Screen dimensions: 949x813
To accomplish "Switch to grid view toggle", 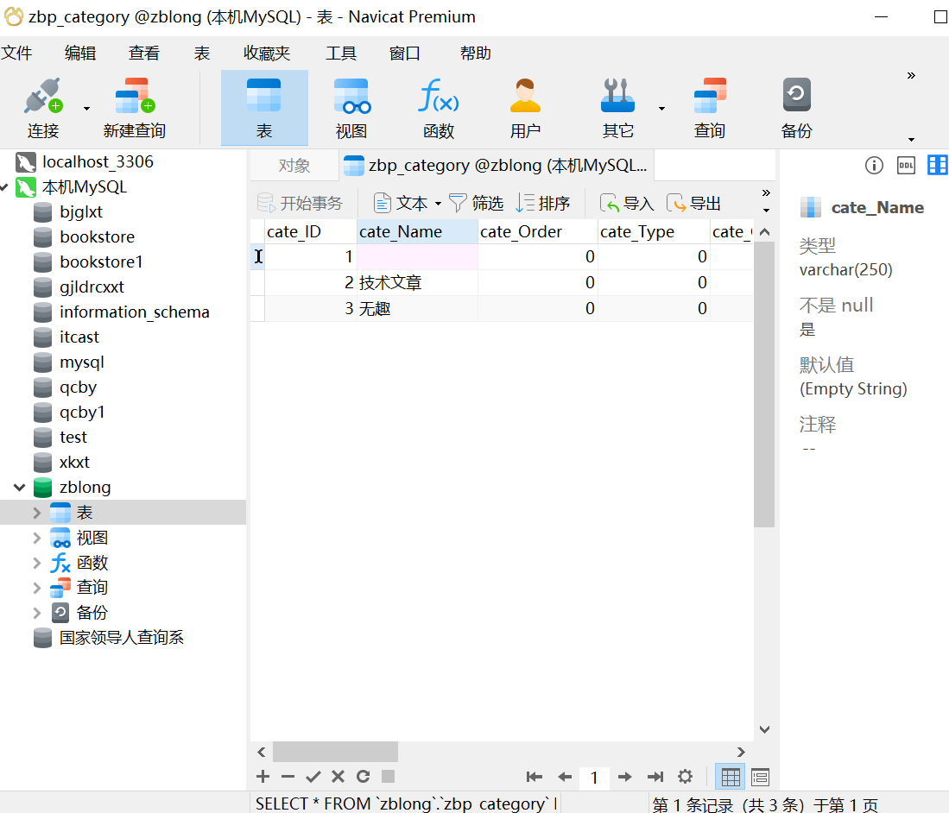I will (731, 777).
